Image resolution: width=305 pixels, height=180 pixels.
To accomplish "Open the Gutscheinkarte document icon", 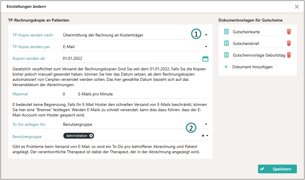I will [226, 32].
